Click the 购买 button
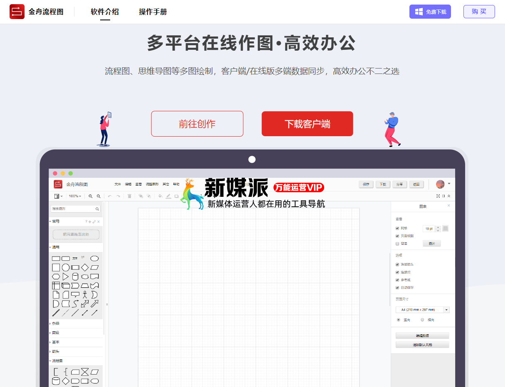The image size is (505, 387). click(479, 12)
